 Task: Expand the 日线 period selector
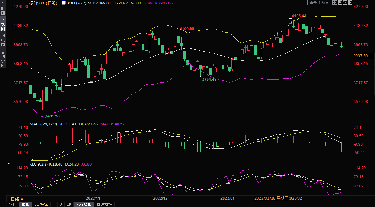click(x=18, y=199)
